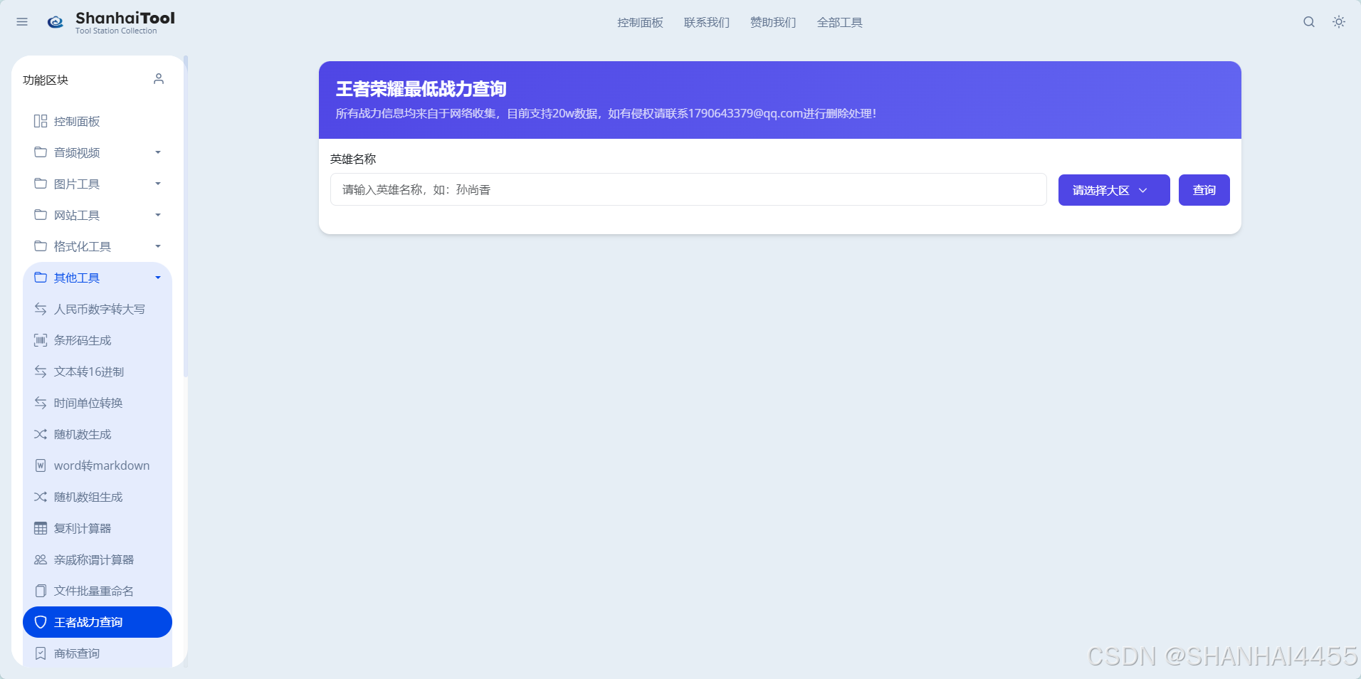Open the 随机数组生成 tool label
This screenshot has height=679, width=1361.
pyautogui.click(x=88, y=497)
